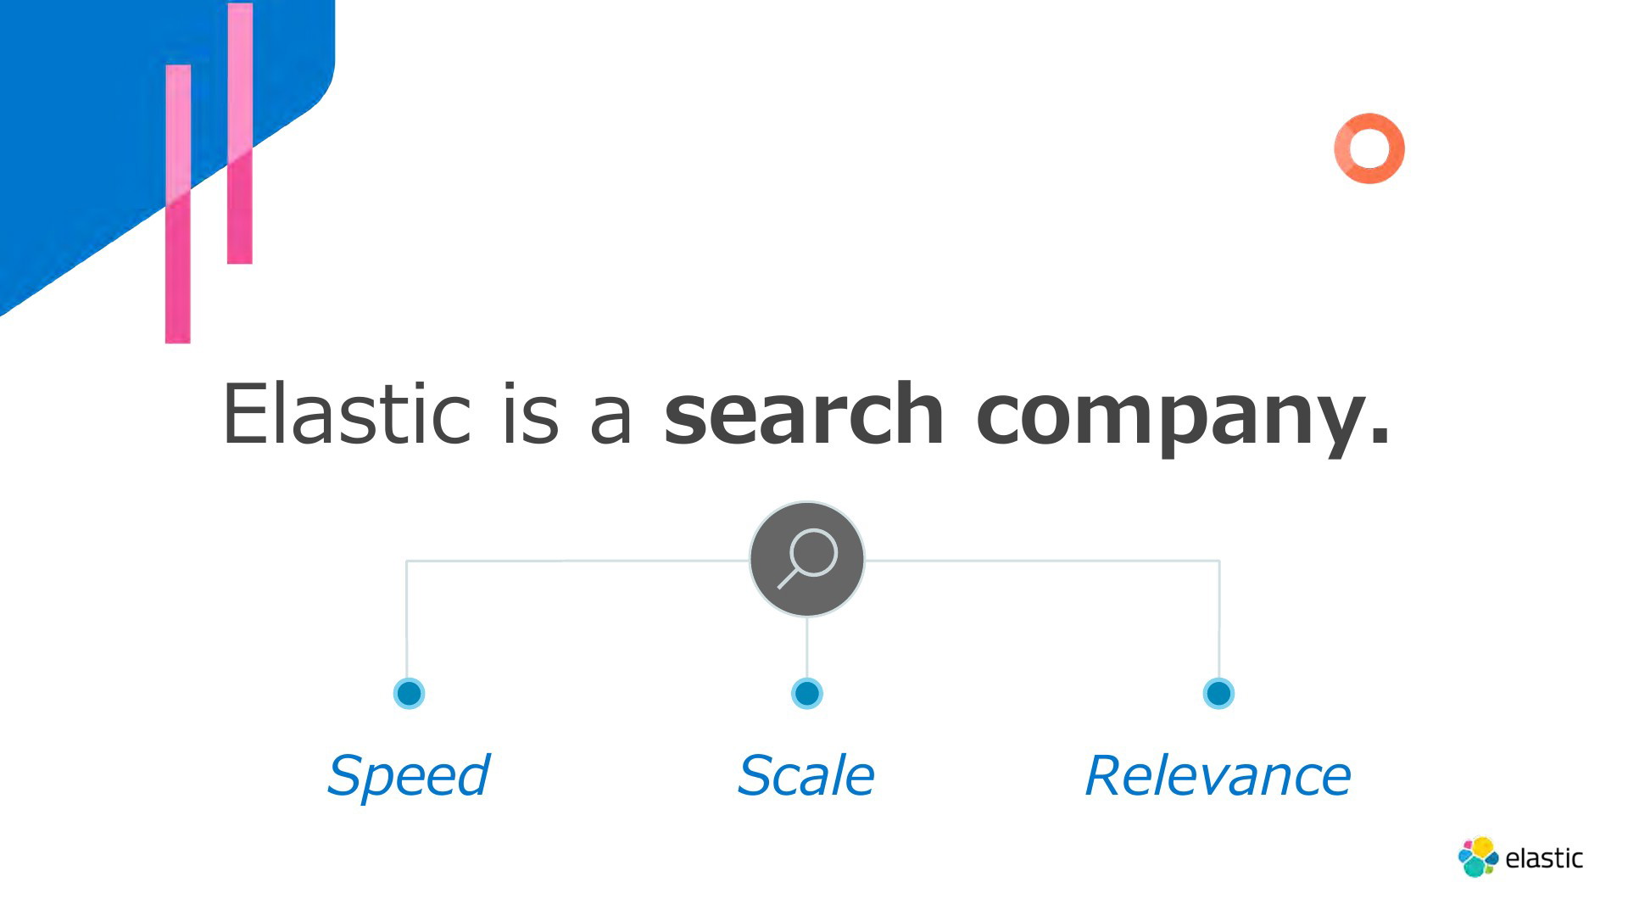This screenshot has height=916, width=1628.
Task: Click the bold 'search company.' text
Action: (1028, 415)
